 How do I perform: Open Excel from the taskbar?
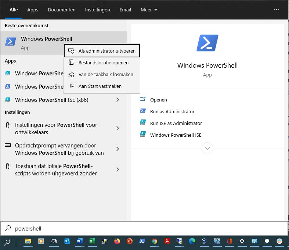92,241
